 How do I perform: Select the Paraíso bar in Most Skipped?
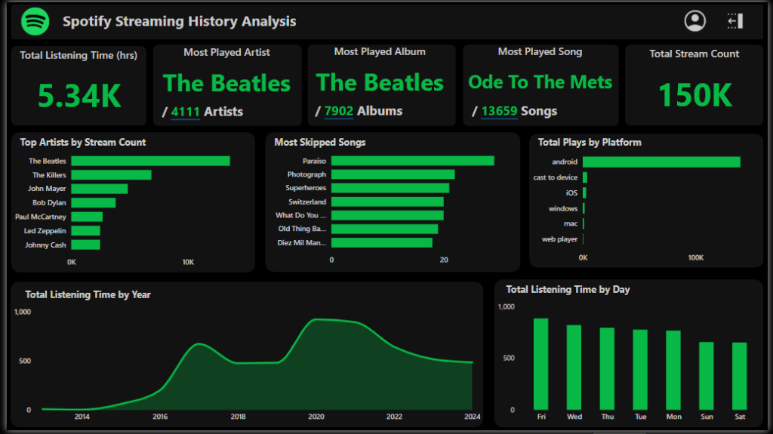coord(413,161)
